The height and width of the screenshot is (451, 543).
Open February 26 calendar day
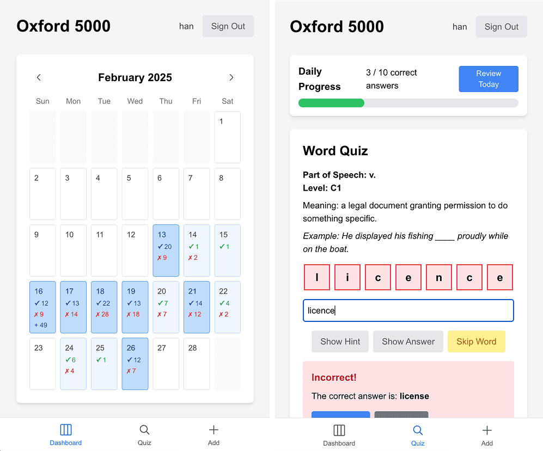pyautogui.click(x=135, y=364)
